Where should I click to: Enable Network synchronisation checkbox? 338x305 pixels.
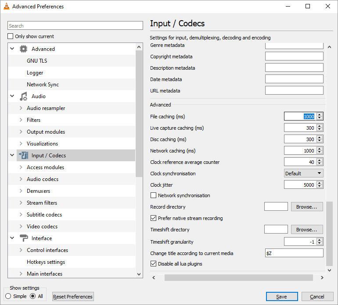pyautogui.click(x=153, y=195)
